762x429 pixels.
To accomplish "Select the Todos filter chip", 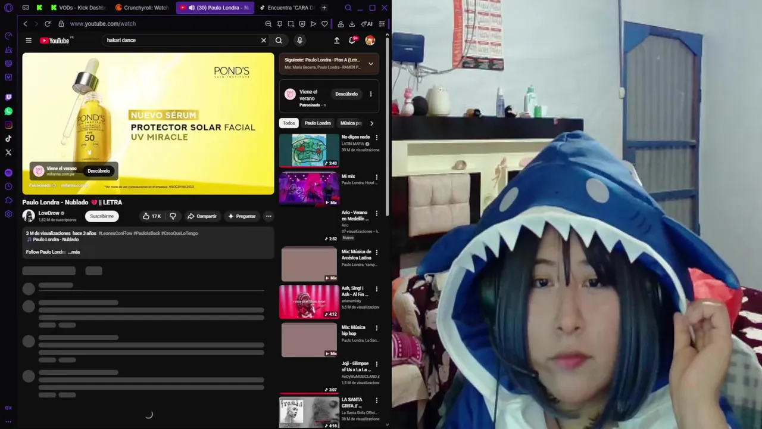I will point(289,123).
